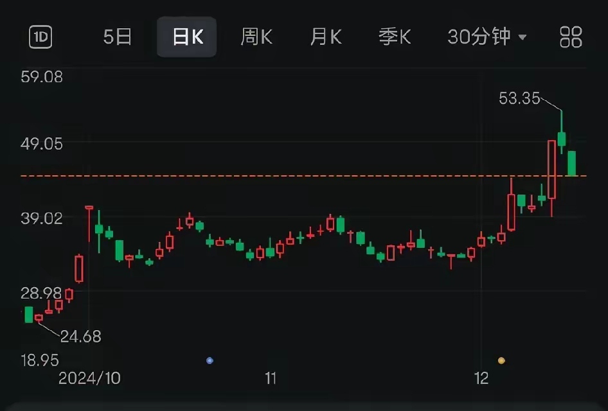This screenshot has height=411, width=608.
Task: Switch to the 月K monthly tab
Action: pyautogui.click(x=326, y=37)
